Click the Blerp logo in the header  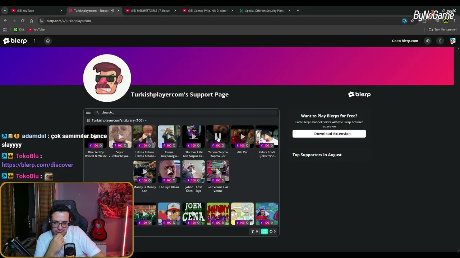tap(15, 41)
